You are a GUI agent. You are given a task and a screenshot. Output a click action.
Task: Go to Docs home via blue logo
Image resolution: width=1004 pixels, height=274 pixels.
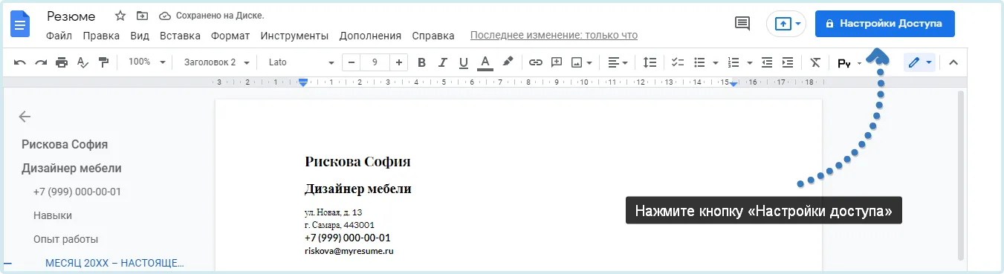[x=20, y=25]
